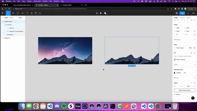The height and width of the screenshot is (111, 197).
Task: Add a stroke with plus icon
Action: coord(195,64)
